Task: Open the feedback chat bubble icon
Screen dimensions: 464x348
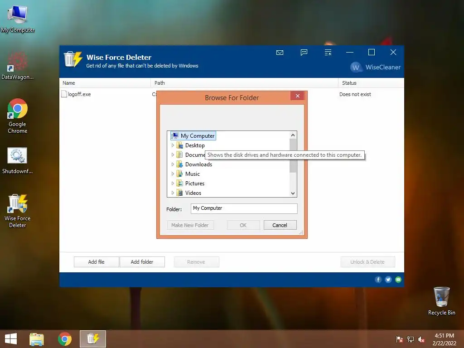Action: pyautogui.click(x=304, y=53)
